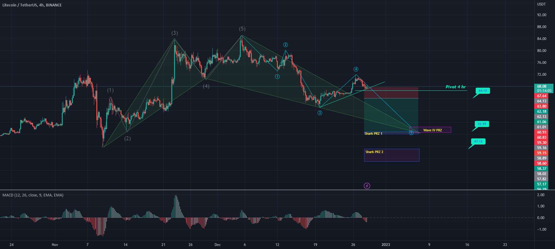Click the 24 date on time axis
The width and height of the screenshot is (555, 249).
click(x=12, y=245)
